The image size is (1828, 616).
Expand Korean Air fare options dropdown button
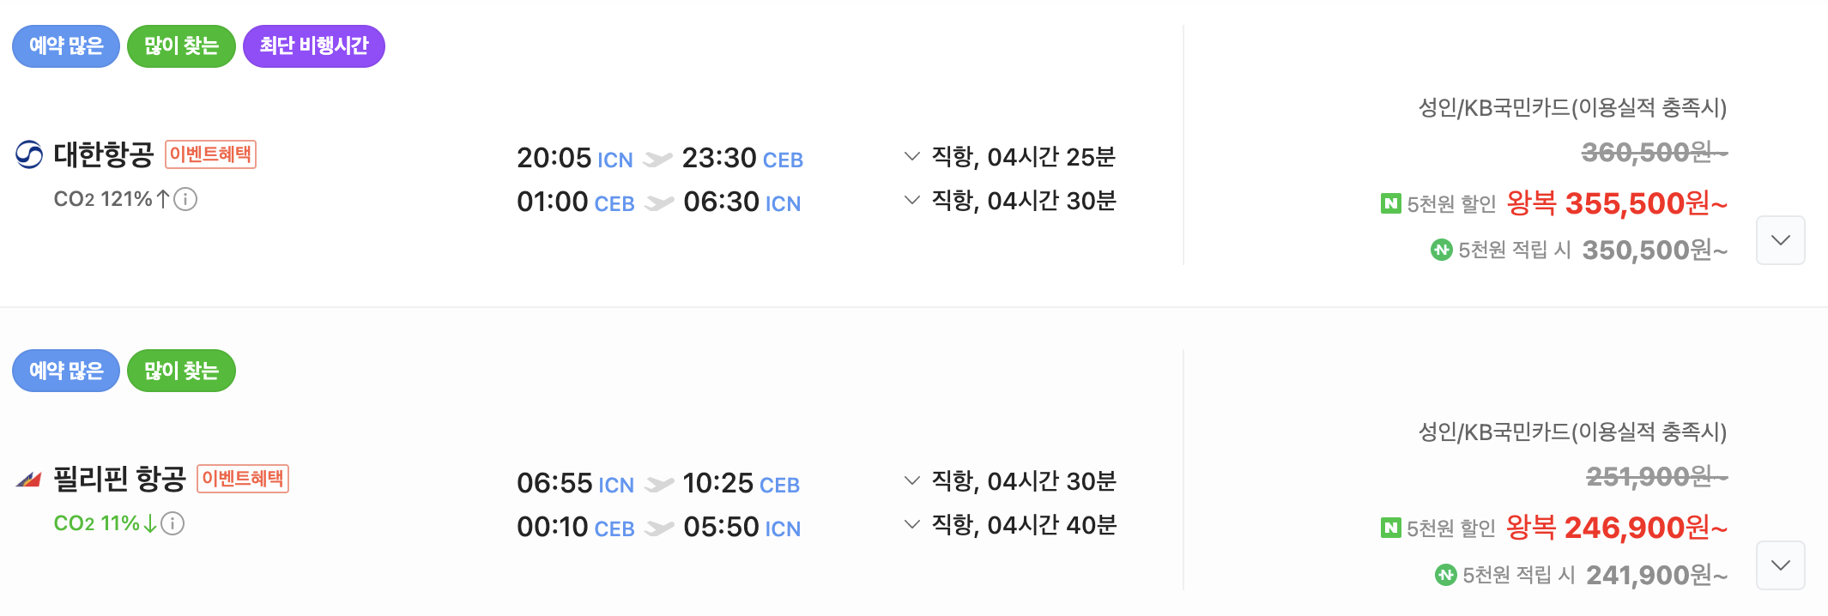coord(1781,240)
